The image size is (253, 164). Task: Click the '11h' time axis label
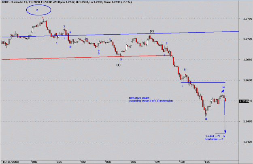tap(207, 162)
